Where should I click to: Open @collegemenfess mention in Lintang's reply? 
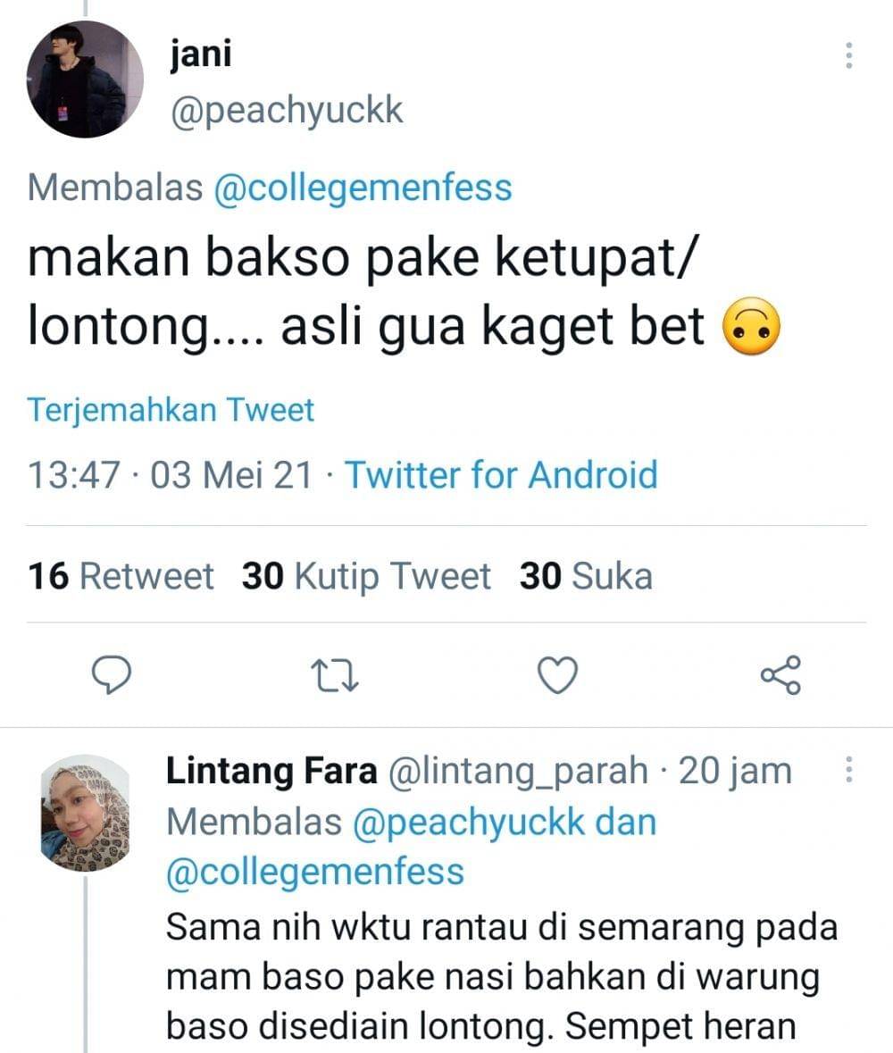pos(315,871)
